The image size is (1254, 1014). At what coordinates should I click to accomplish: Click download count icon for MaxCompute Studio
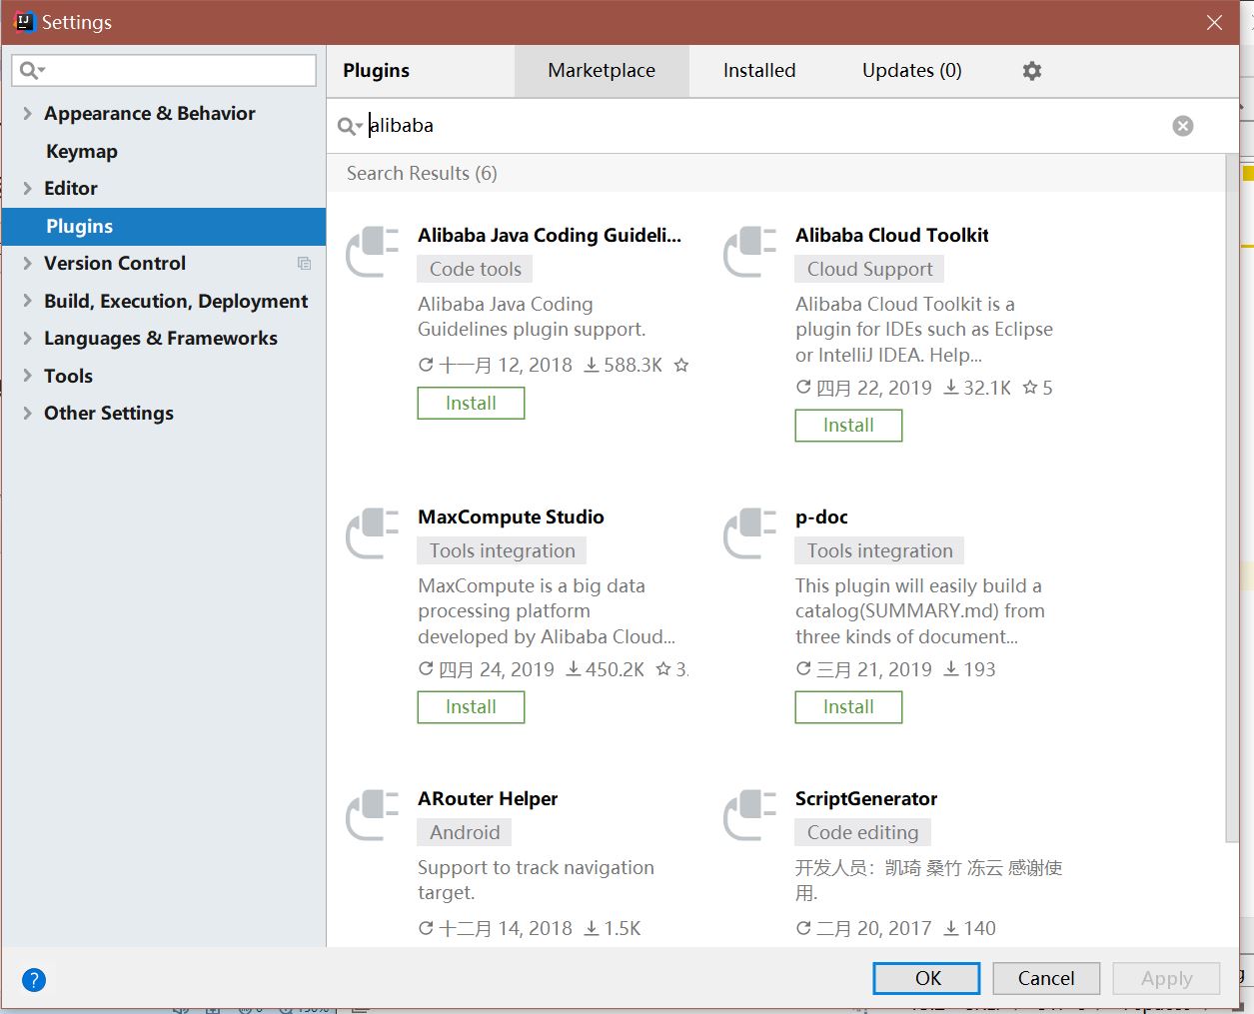point(574,669)
